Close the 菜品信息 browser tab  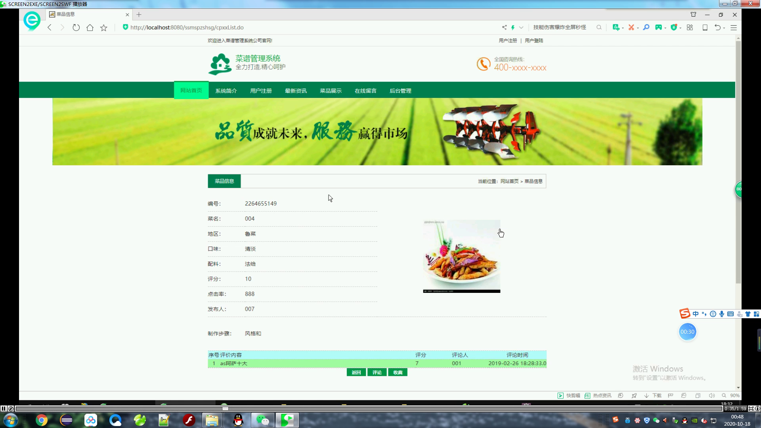tap(127, 15)
